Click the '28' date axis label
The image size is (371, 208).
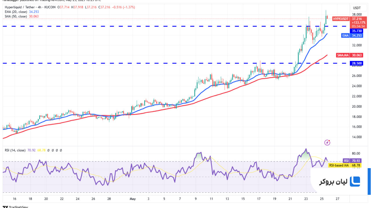click(109, 199)
